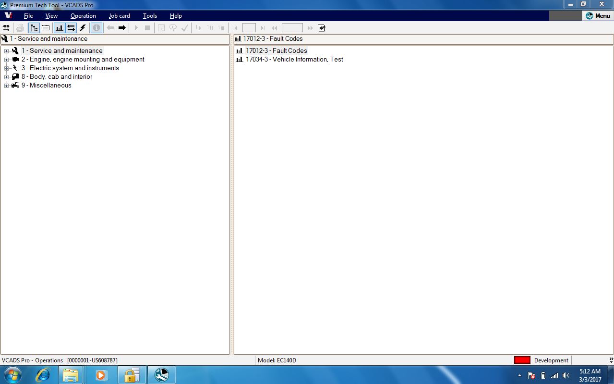Screen dimensions: 614x384
Task: Click the rewind double-arrow toolbar icon
Action: pos(275,28)
